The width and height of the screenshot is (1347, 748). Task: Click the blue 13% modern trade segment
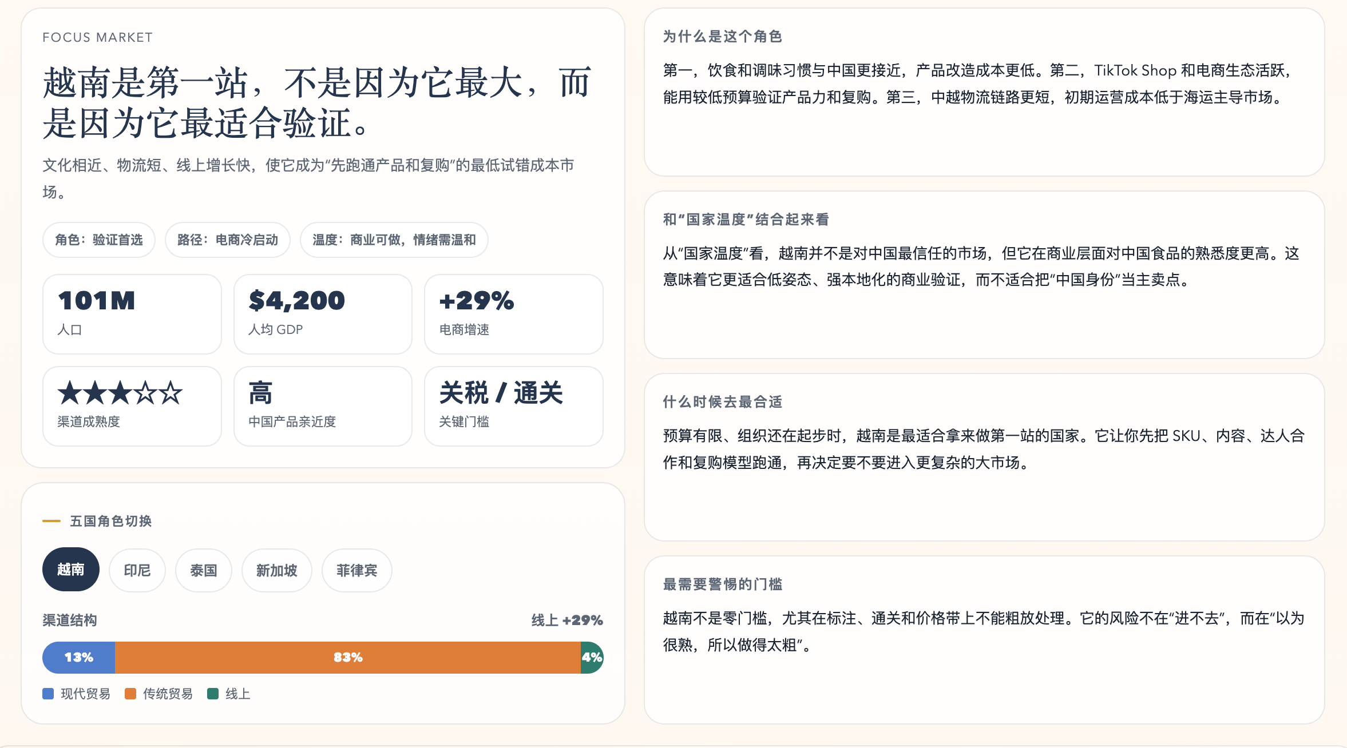tap(79, 657)
